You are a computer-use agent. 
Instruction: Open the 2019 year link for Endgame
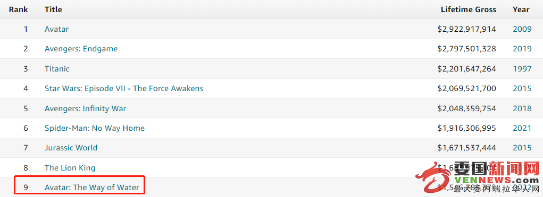(x=522, y=49)
